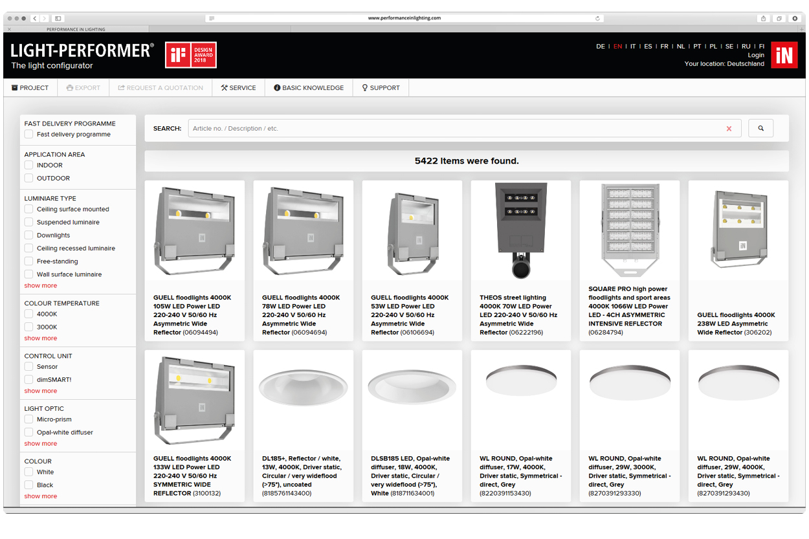Filter by Black colour
The image size is (809, 539).
(x=28, y=485)
